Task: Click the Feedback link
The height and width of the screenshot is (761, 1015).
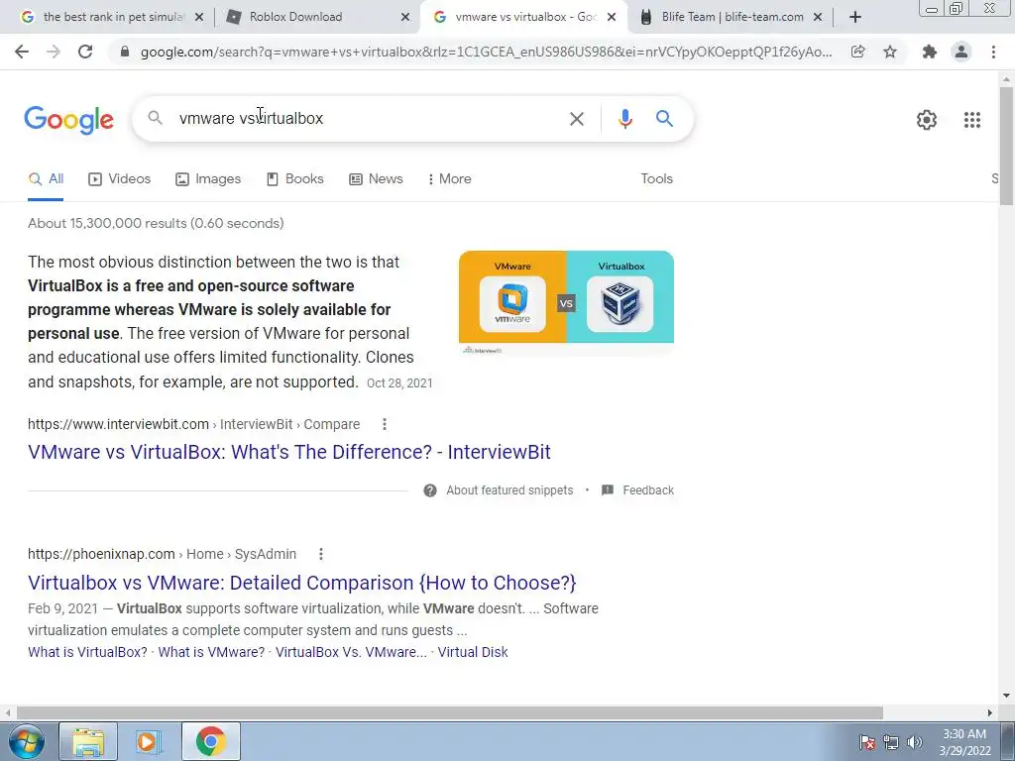Action: click(648, 490)
